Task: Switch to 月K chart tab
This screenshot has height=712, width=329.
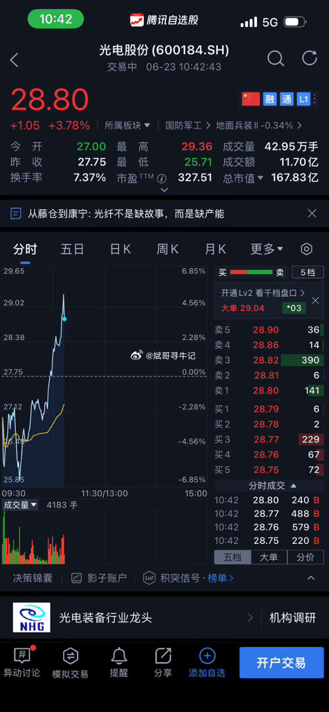Action: [x=216, y=249]
